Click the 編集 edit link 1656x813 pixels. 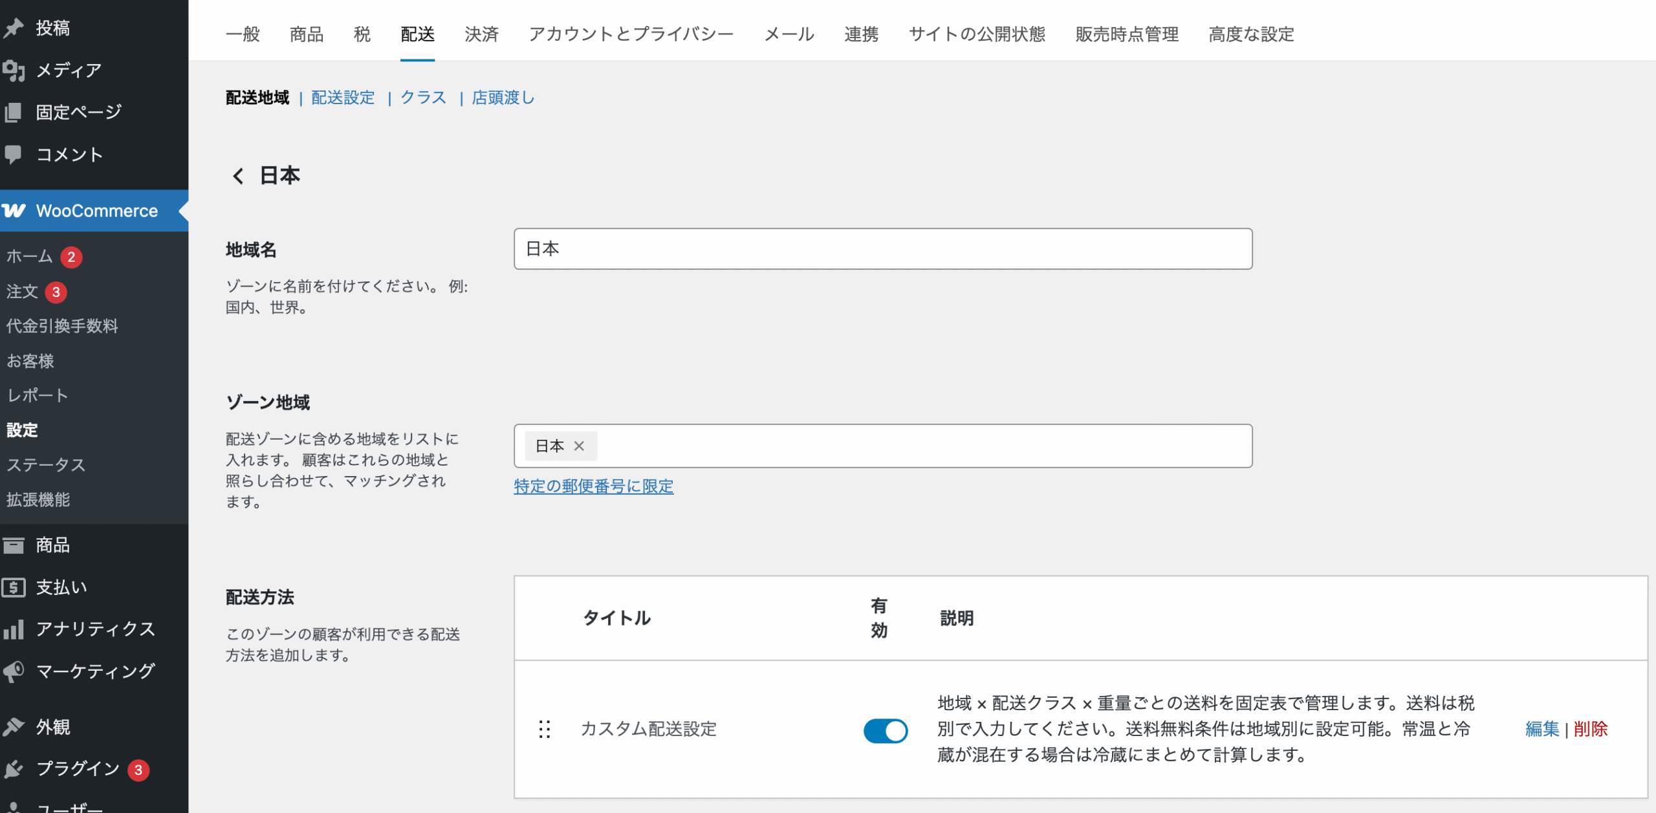(x=1542, y=730)
